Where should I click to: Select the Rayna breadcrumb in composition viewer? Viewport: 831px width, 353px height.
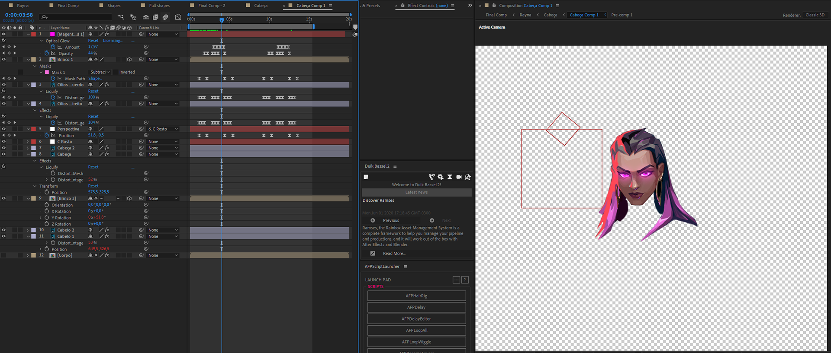tap(525, 15)
